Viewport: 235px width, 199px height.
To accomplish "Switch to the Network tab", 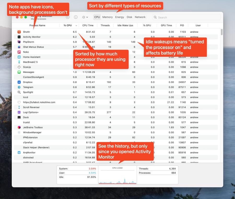I will pyautogui.click(x=140, y=17).
